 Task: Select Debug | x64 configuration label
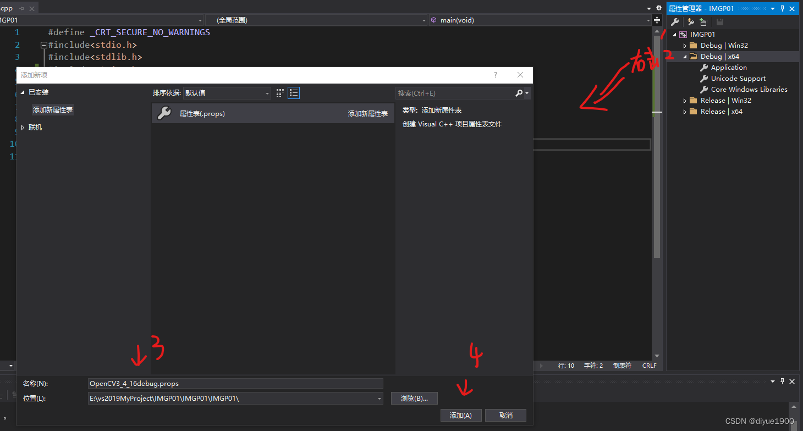tap(720, 57)
